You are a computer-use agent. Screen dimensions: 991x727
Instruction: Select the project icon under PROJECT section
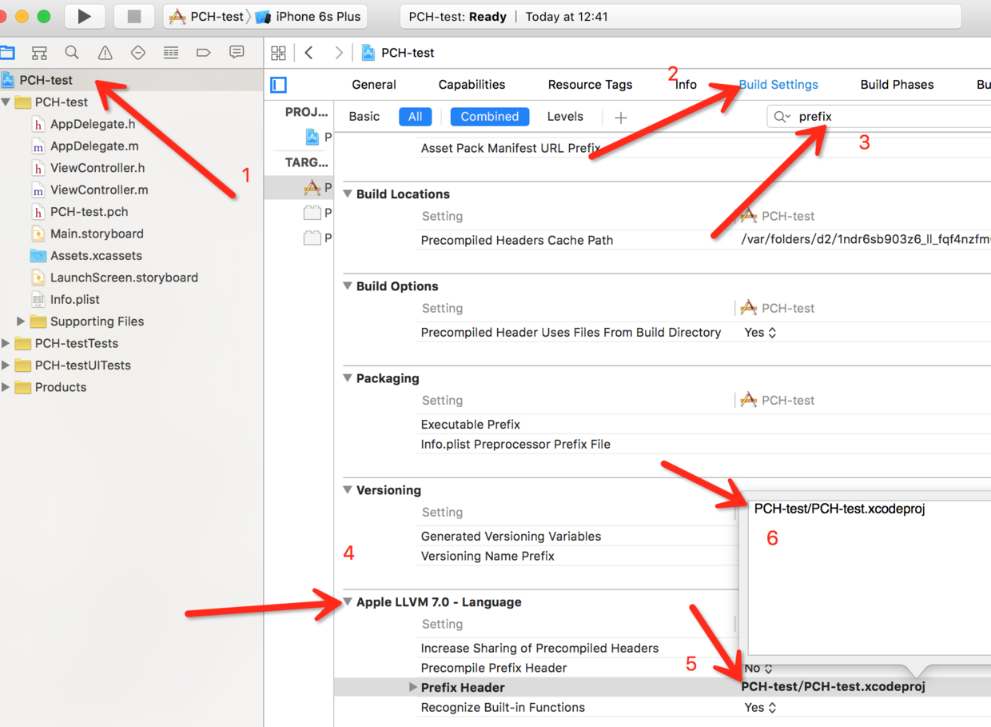[313, 138]
